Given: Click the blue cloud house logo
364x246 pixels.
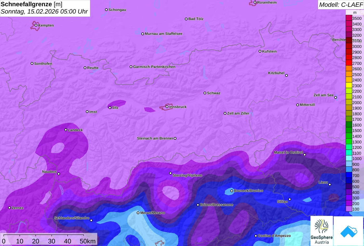Looking at the screenshot, I should [x=349, y=231].
